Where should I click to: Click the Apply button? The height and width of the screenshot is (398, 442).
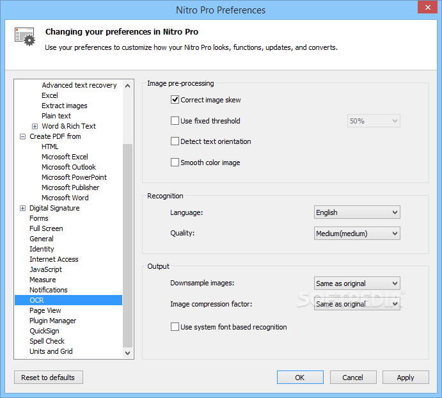[x=406, y=377]
